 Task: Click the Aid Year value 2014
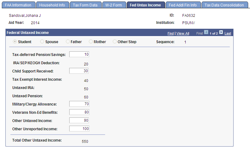point(35,23)
